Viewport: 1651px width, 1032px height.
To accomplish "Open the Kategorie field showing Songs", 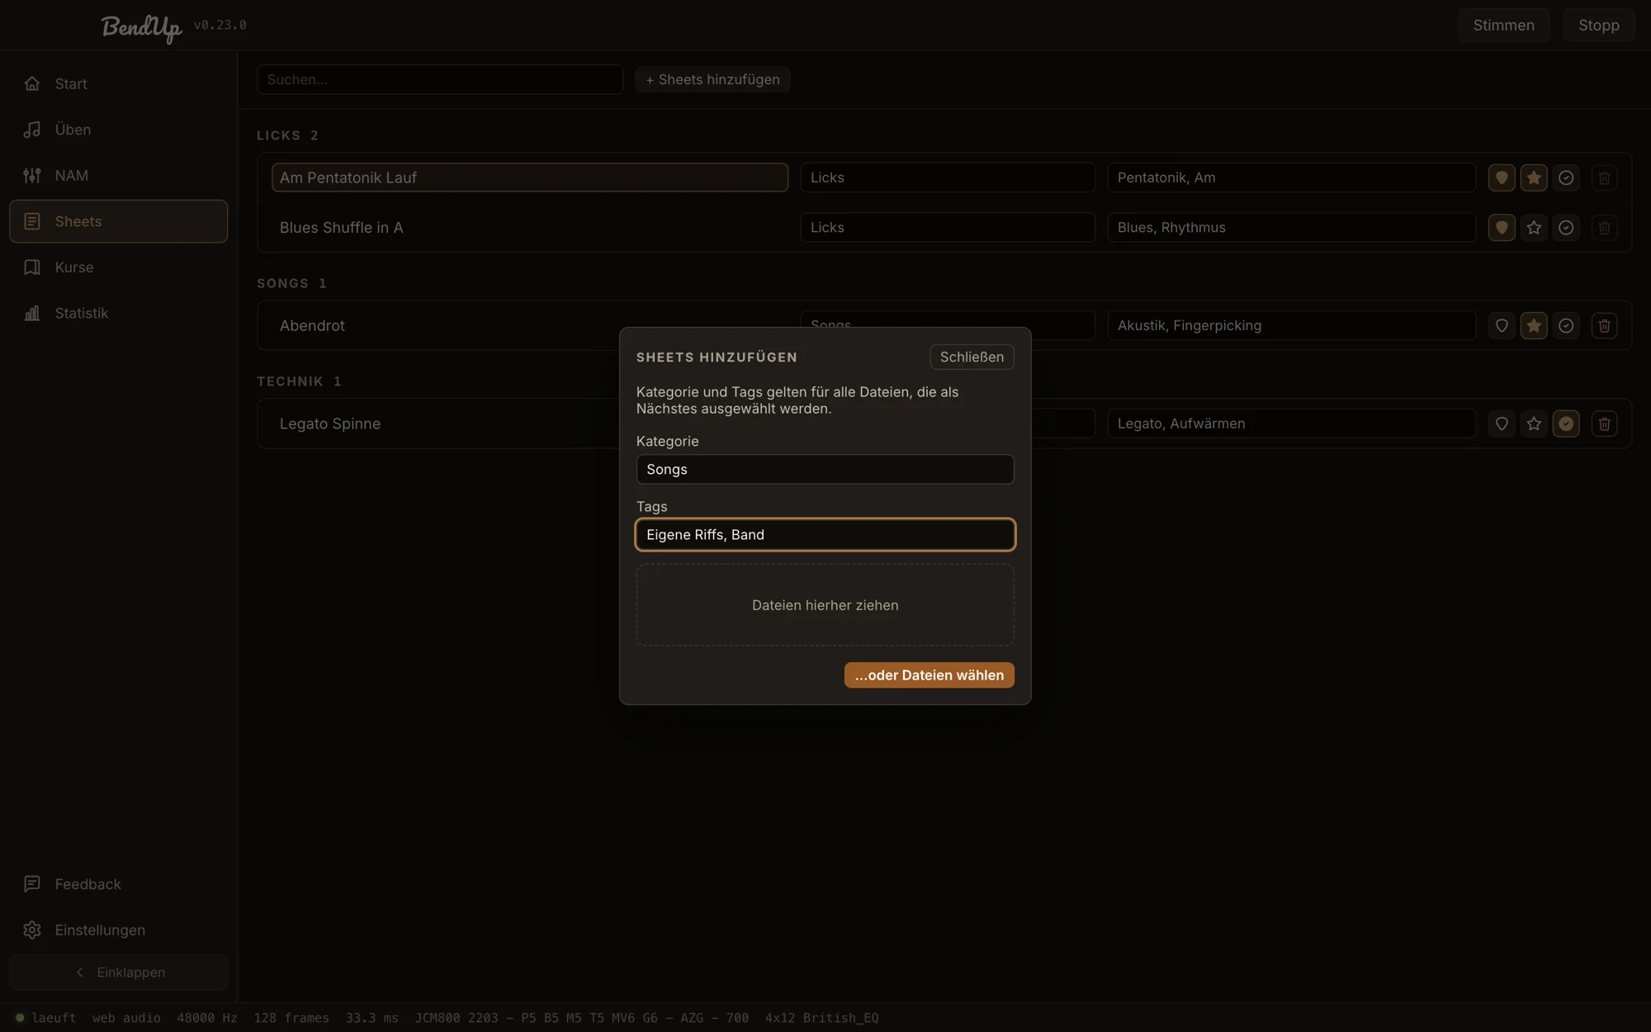I will [x=825, y=469].
